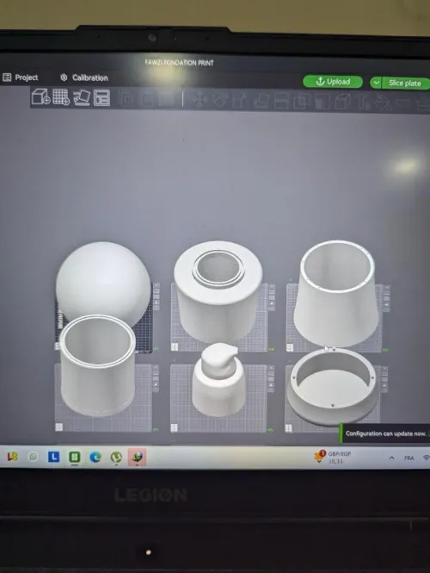Toggle lock on ring-top cylinder plate
This screenshot has height=573, width=430.
272,302
